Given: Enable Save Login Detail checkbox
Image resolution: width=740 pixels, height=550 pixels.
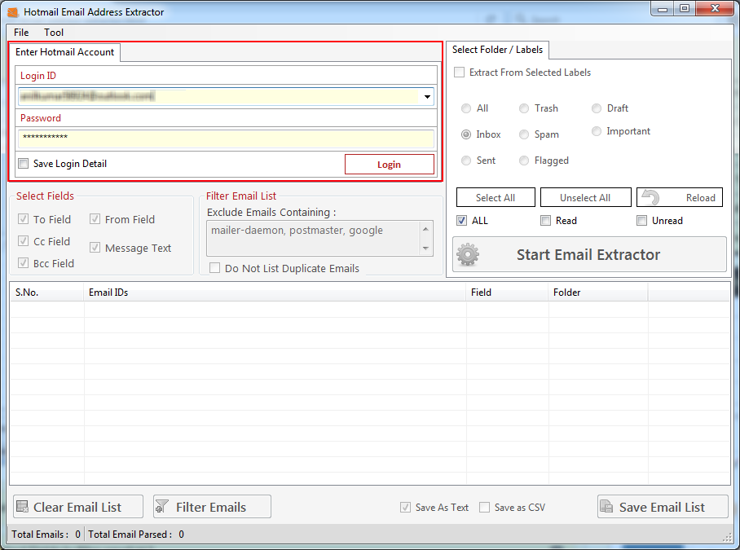Looking at the screenshot, I should (23, 164).
